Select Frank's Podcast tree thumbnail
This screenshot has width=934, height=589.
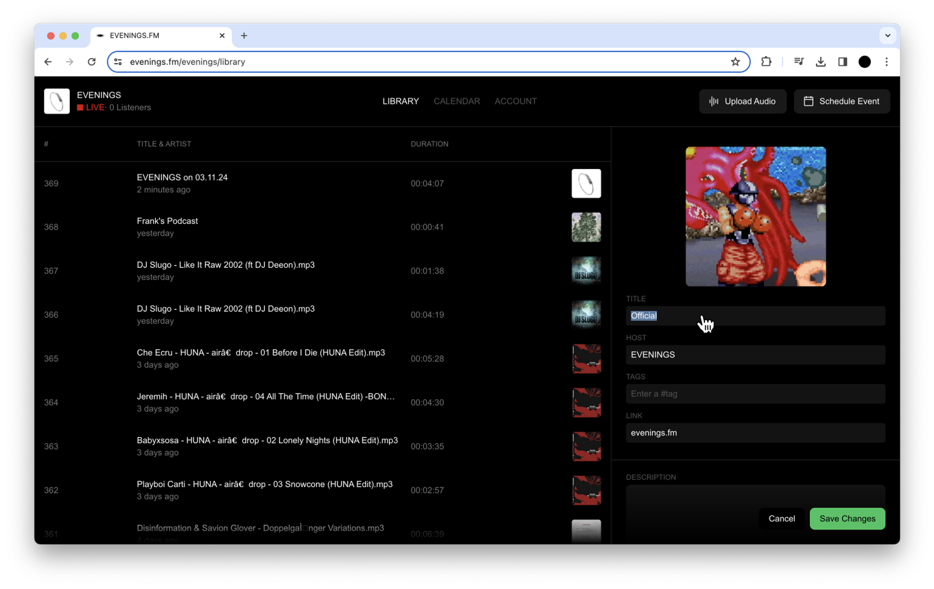586,227
